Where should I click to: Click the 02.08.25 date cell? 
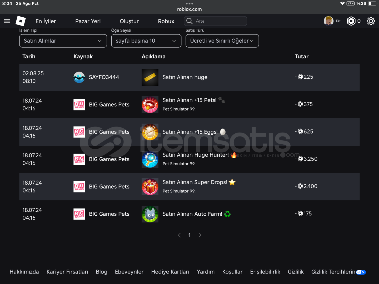pyautogui.click(x=33, y=77)
